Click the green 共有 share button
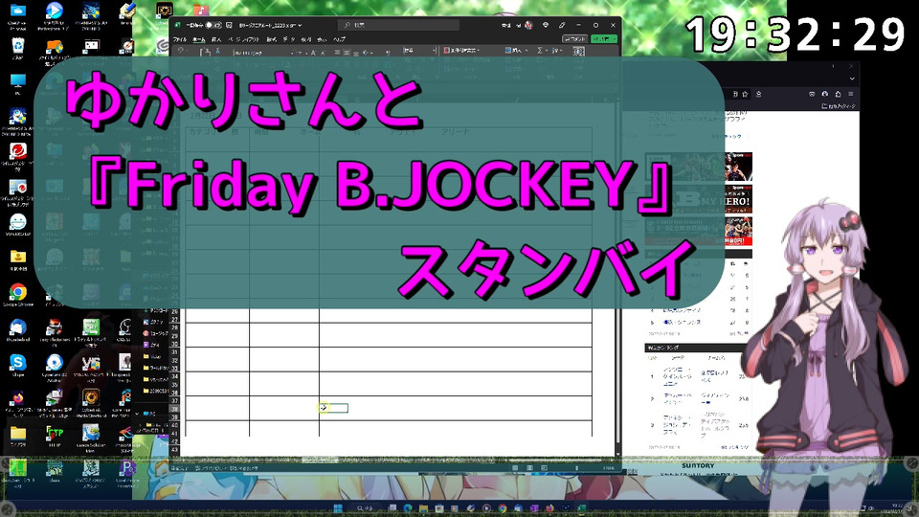The width and height of the screenshot is (919, 517). 604,38
